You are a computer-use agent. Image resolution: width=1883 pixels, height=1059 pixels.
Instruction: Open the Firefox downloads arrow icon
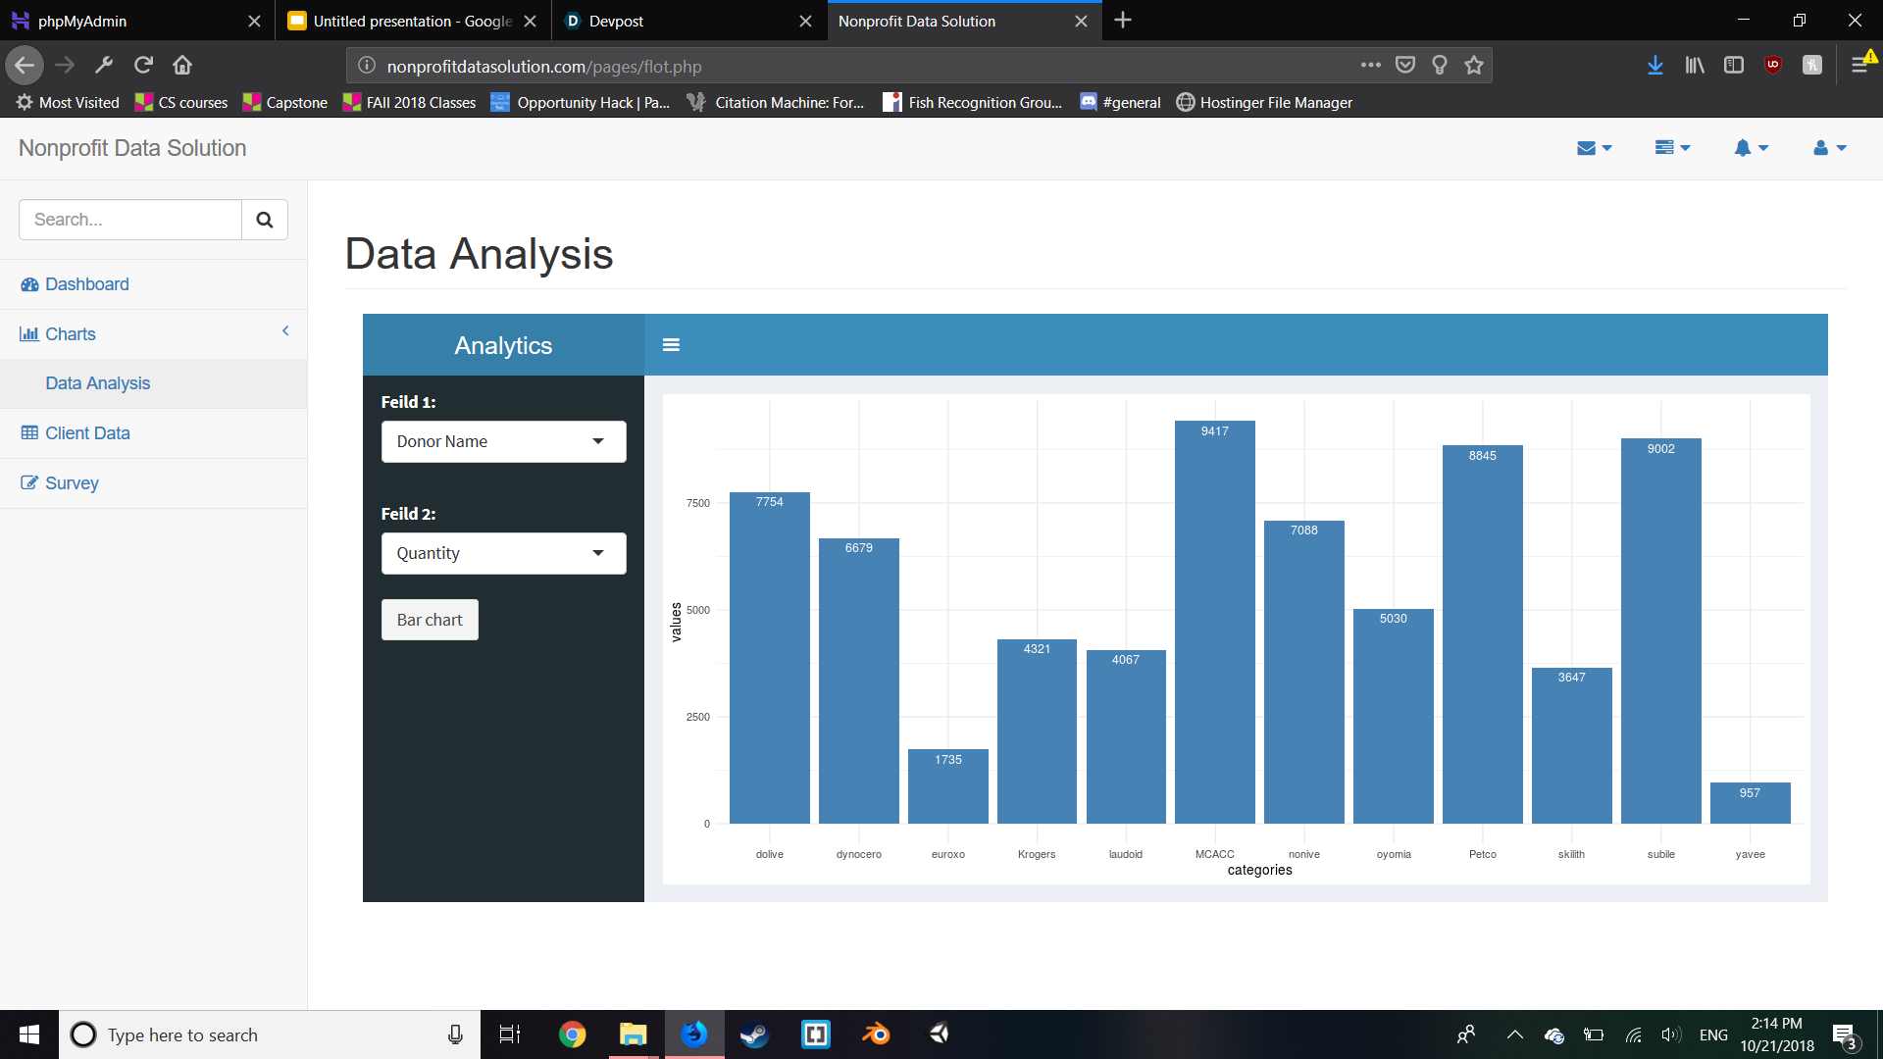click(x=1654, y=66)
